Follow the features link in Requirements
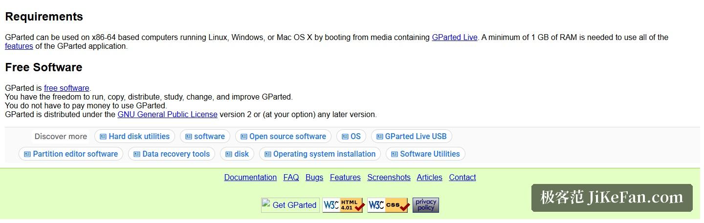 (19, 46)
